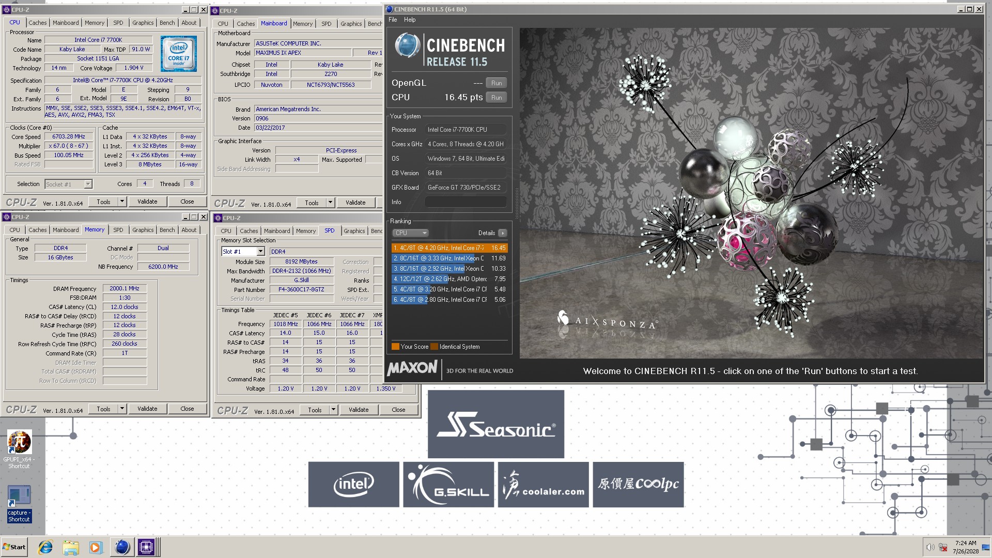This screenshot has height=558, width=992.
Task: Click Cinebench globe logo
Action: click(407, 45)
